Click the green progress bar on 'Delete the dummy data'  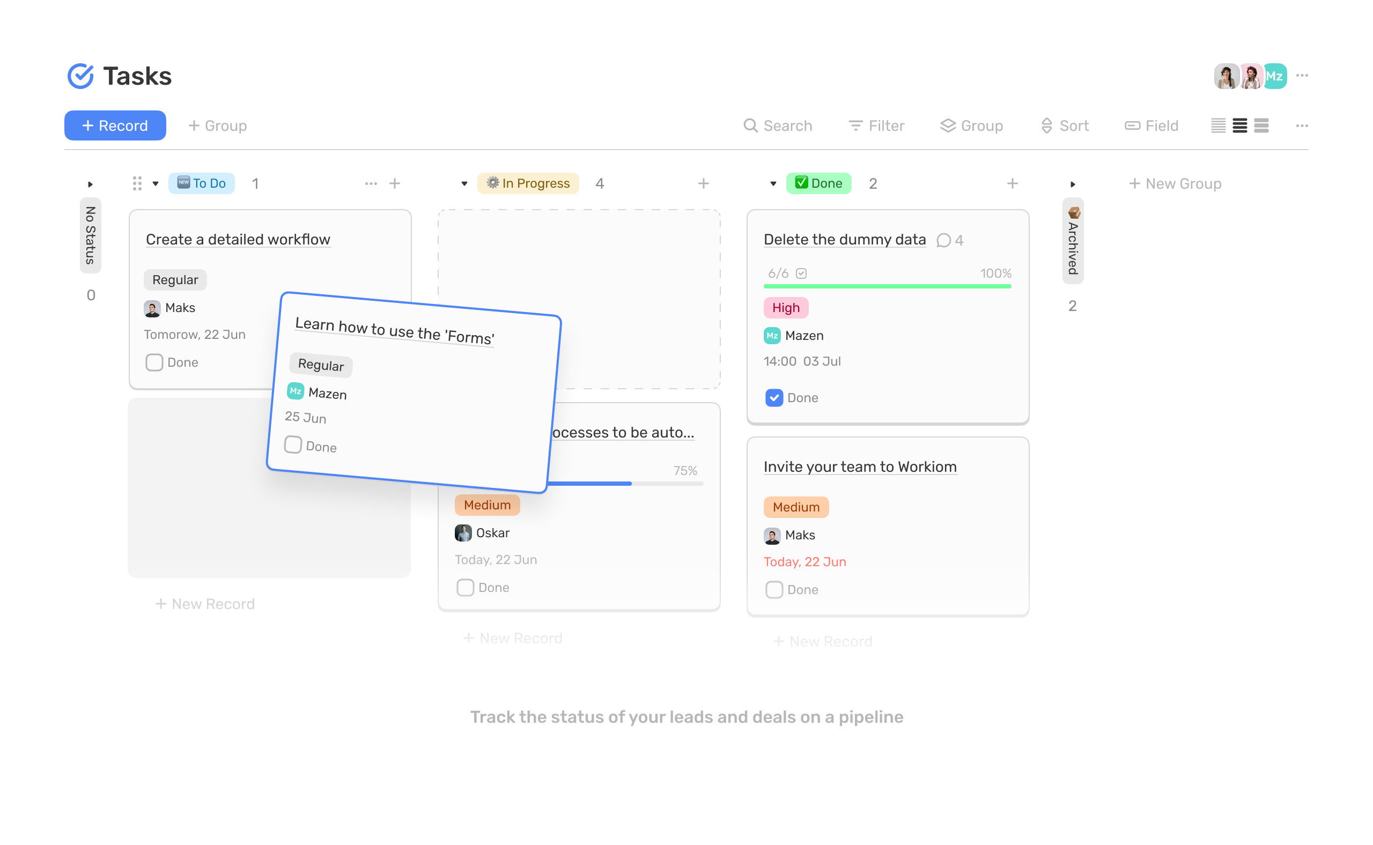coord(887,286)
